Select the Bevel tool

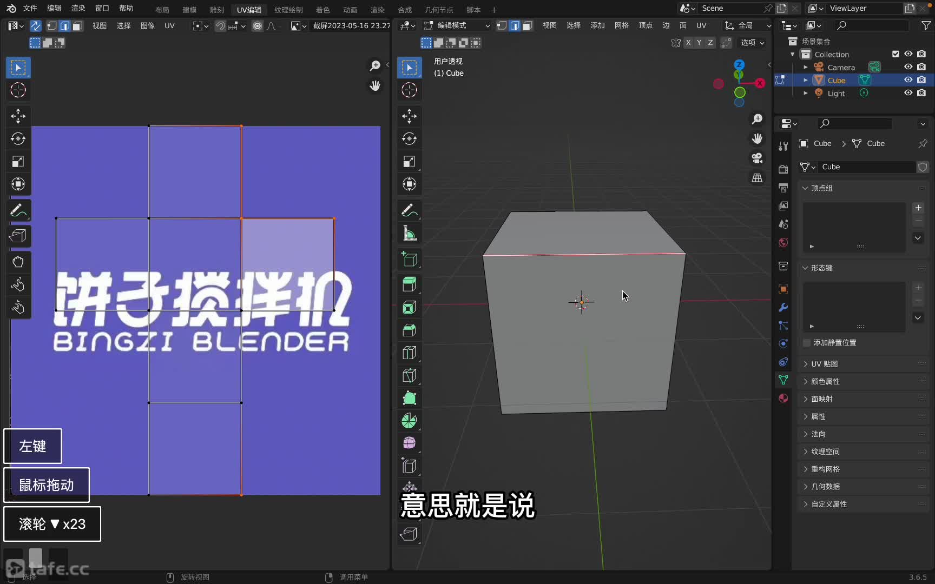click(410, 330)
